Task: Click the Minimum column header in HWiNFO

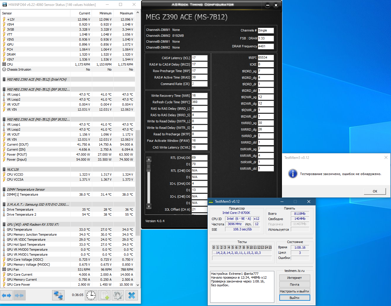Action: (x=103, y=13)
